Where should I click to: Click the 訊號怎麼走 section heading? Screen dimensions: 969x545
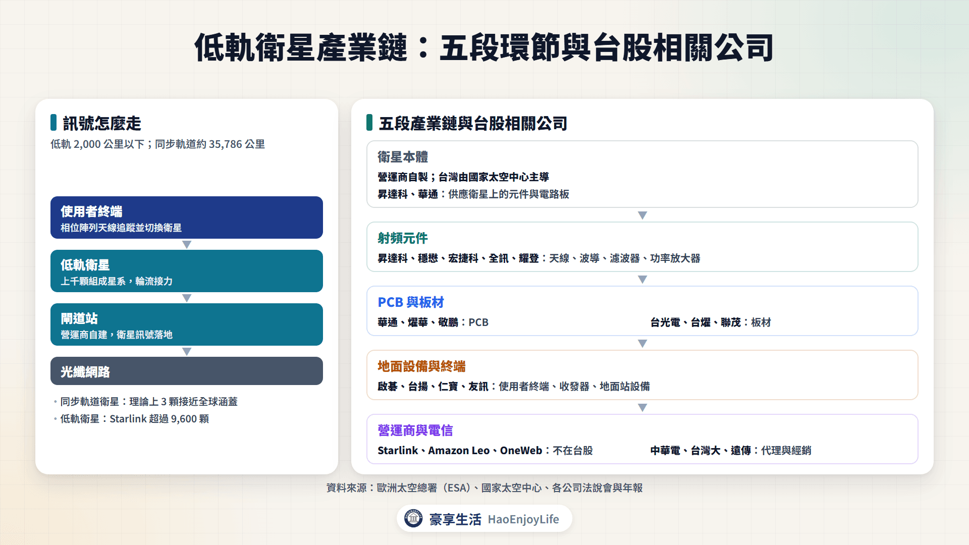(102, 123)
